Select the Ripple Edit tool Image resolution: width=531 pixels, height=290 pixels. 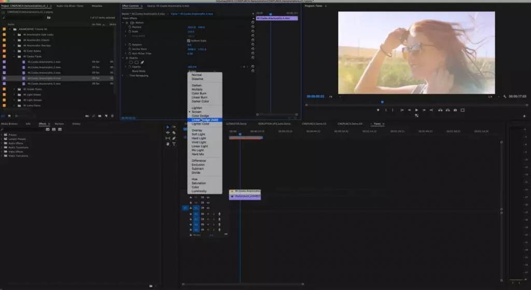[x=167, y=133]
